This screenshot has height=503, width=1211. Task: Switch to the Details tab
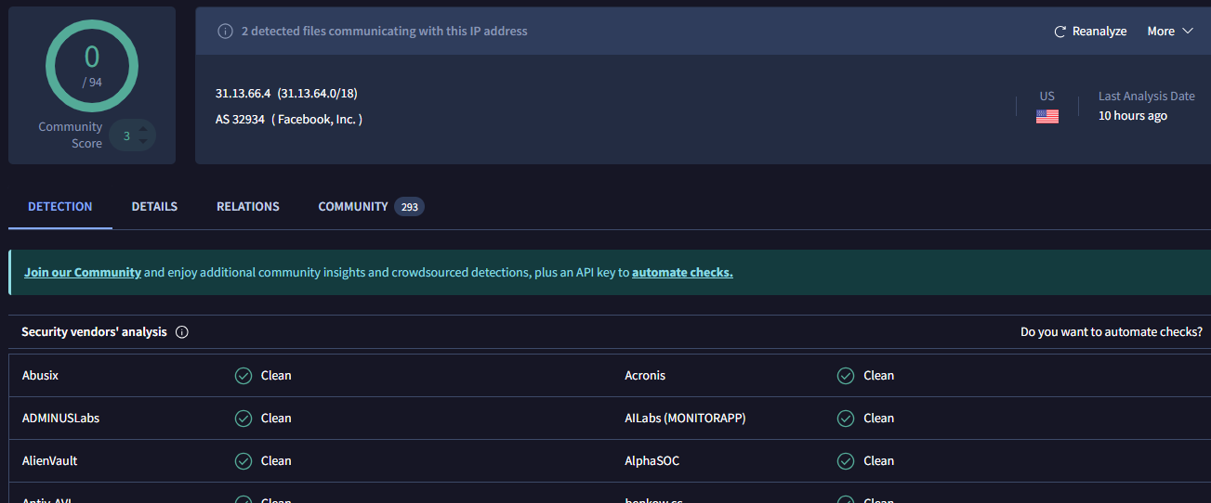[154, 207]
